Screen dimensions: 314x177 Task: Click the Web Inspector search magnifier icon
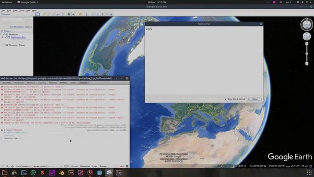7,166
